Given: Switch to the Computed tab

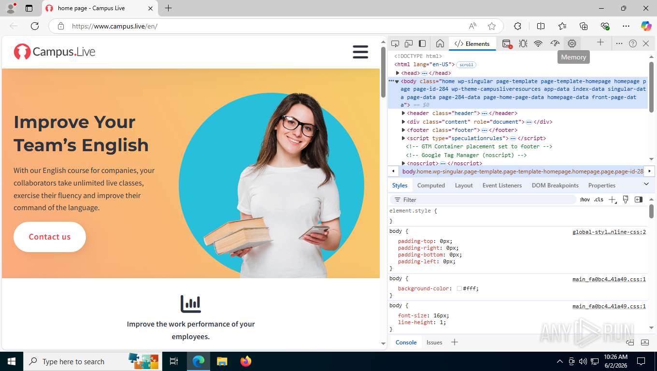Looking at the screenshot, I should pyautogui.click(x=431, y=185).
